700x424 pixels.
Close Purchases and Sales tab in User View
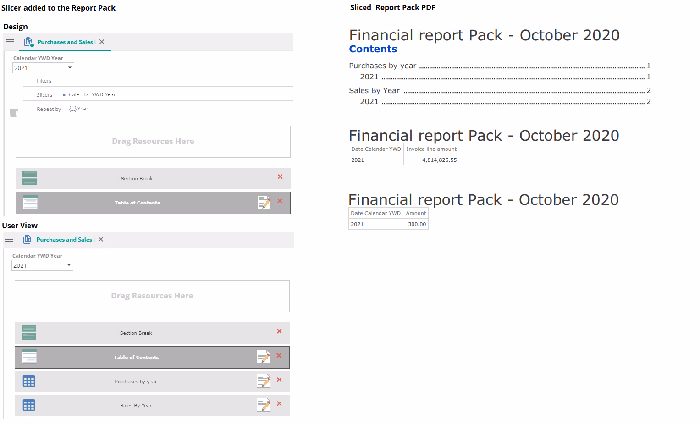101,239
